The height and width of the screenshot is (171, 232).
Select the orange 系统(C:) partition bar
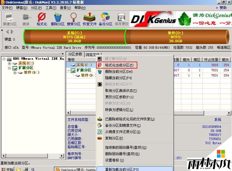click(74, 37)
